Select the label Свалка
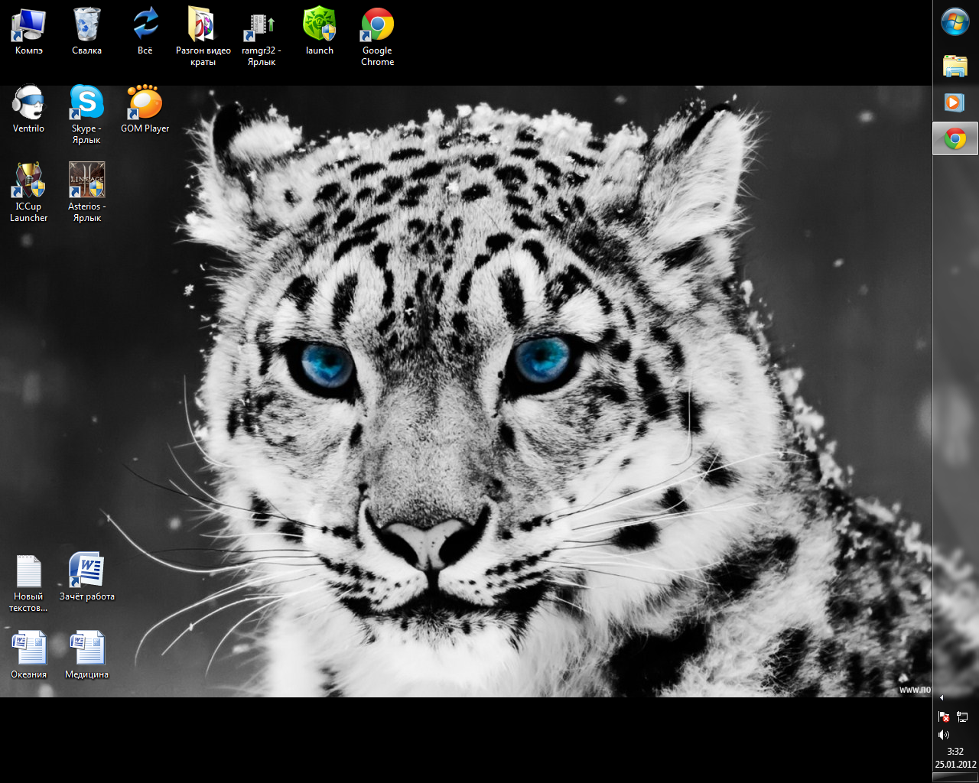 point(86,50)
